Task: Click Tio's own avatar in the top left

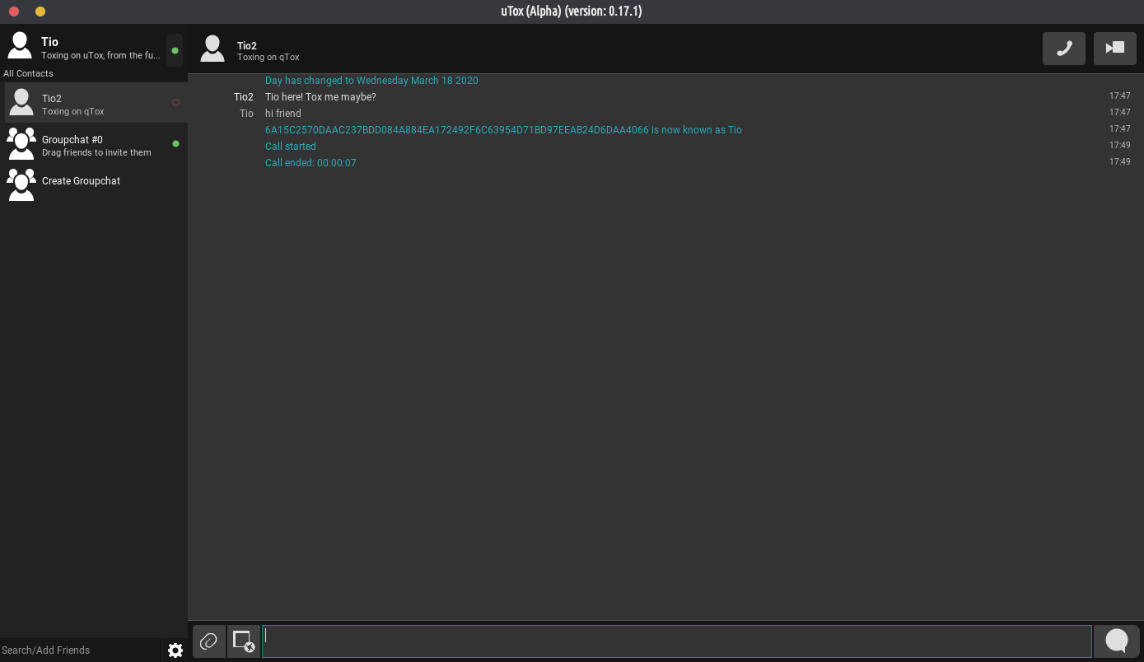Action: [20, 46]
